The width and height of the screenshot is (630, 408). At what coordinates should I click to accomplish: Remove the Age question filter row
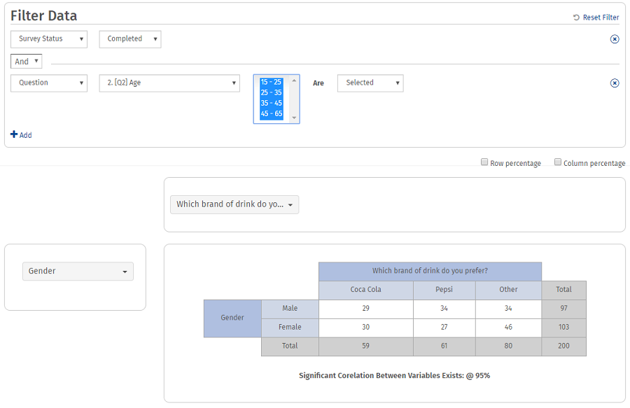(x=615, y=83)
